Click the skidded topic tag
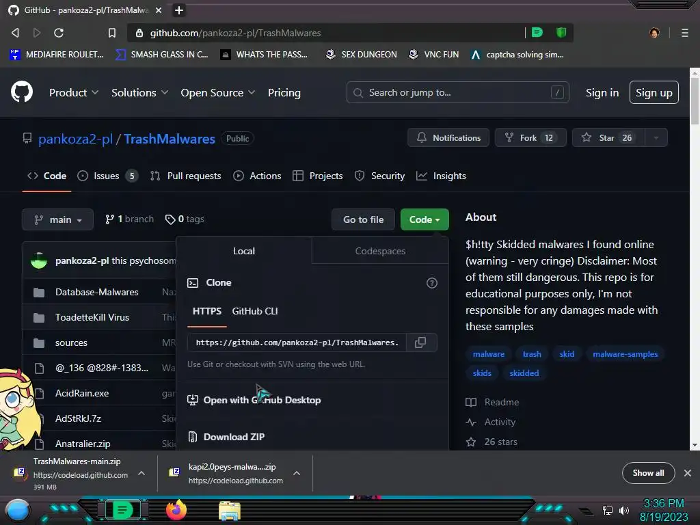 (524, 373)
